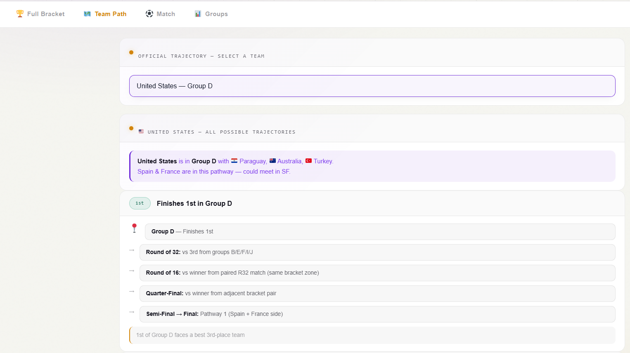This screenshot has height=353, width=630.
Task: Click the soccer ball Match icon
Action: [x=149, y=14]
